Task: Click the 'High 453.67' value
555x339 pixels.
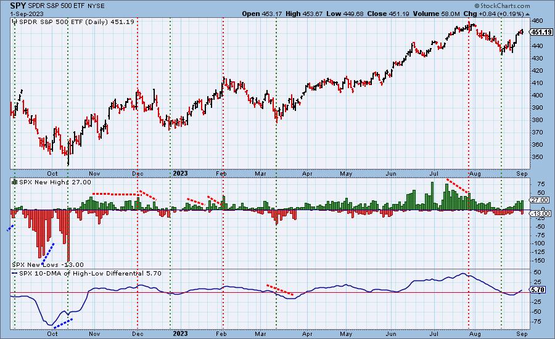Action: tap(304, 14)
